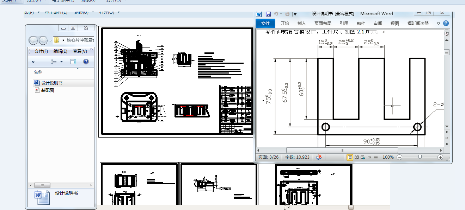The image size is (465, 210).
Task: Click the change view icon in Explorer
Action: click(x=54, y=62)
